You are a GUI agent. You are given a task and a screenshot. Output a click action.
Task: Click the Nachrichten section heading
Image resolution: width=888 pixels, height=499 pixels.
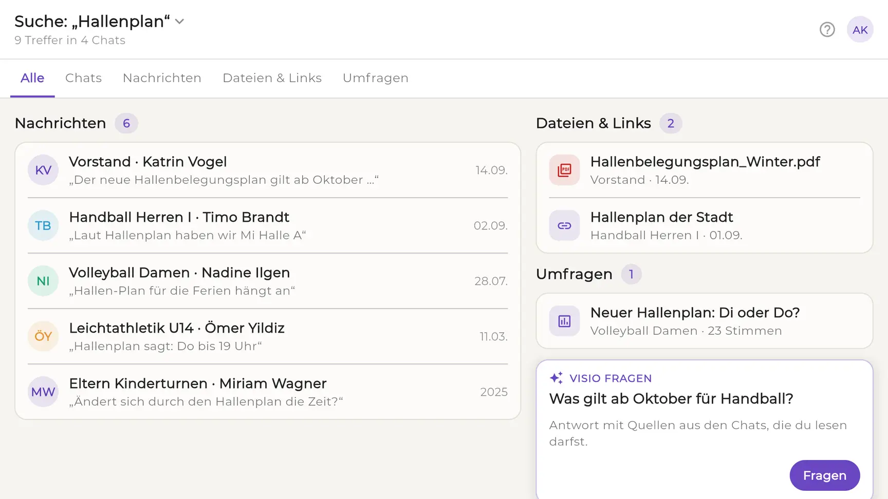61,123
